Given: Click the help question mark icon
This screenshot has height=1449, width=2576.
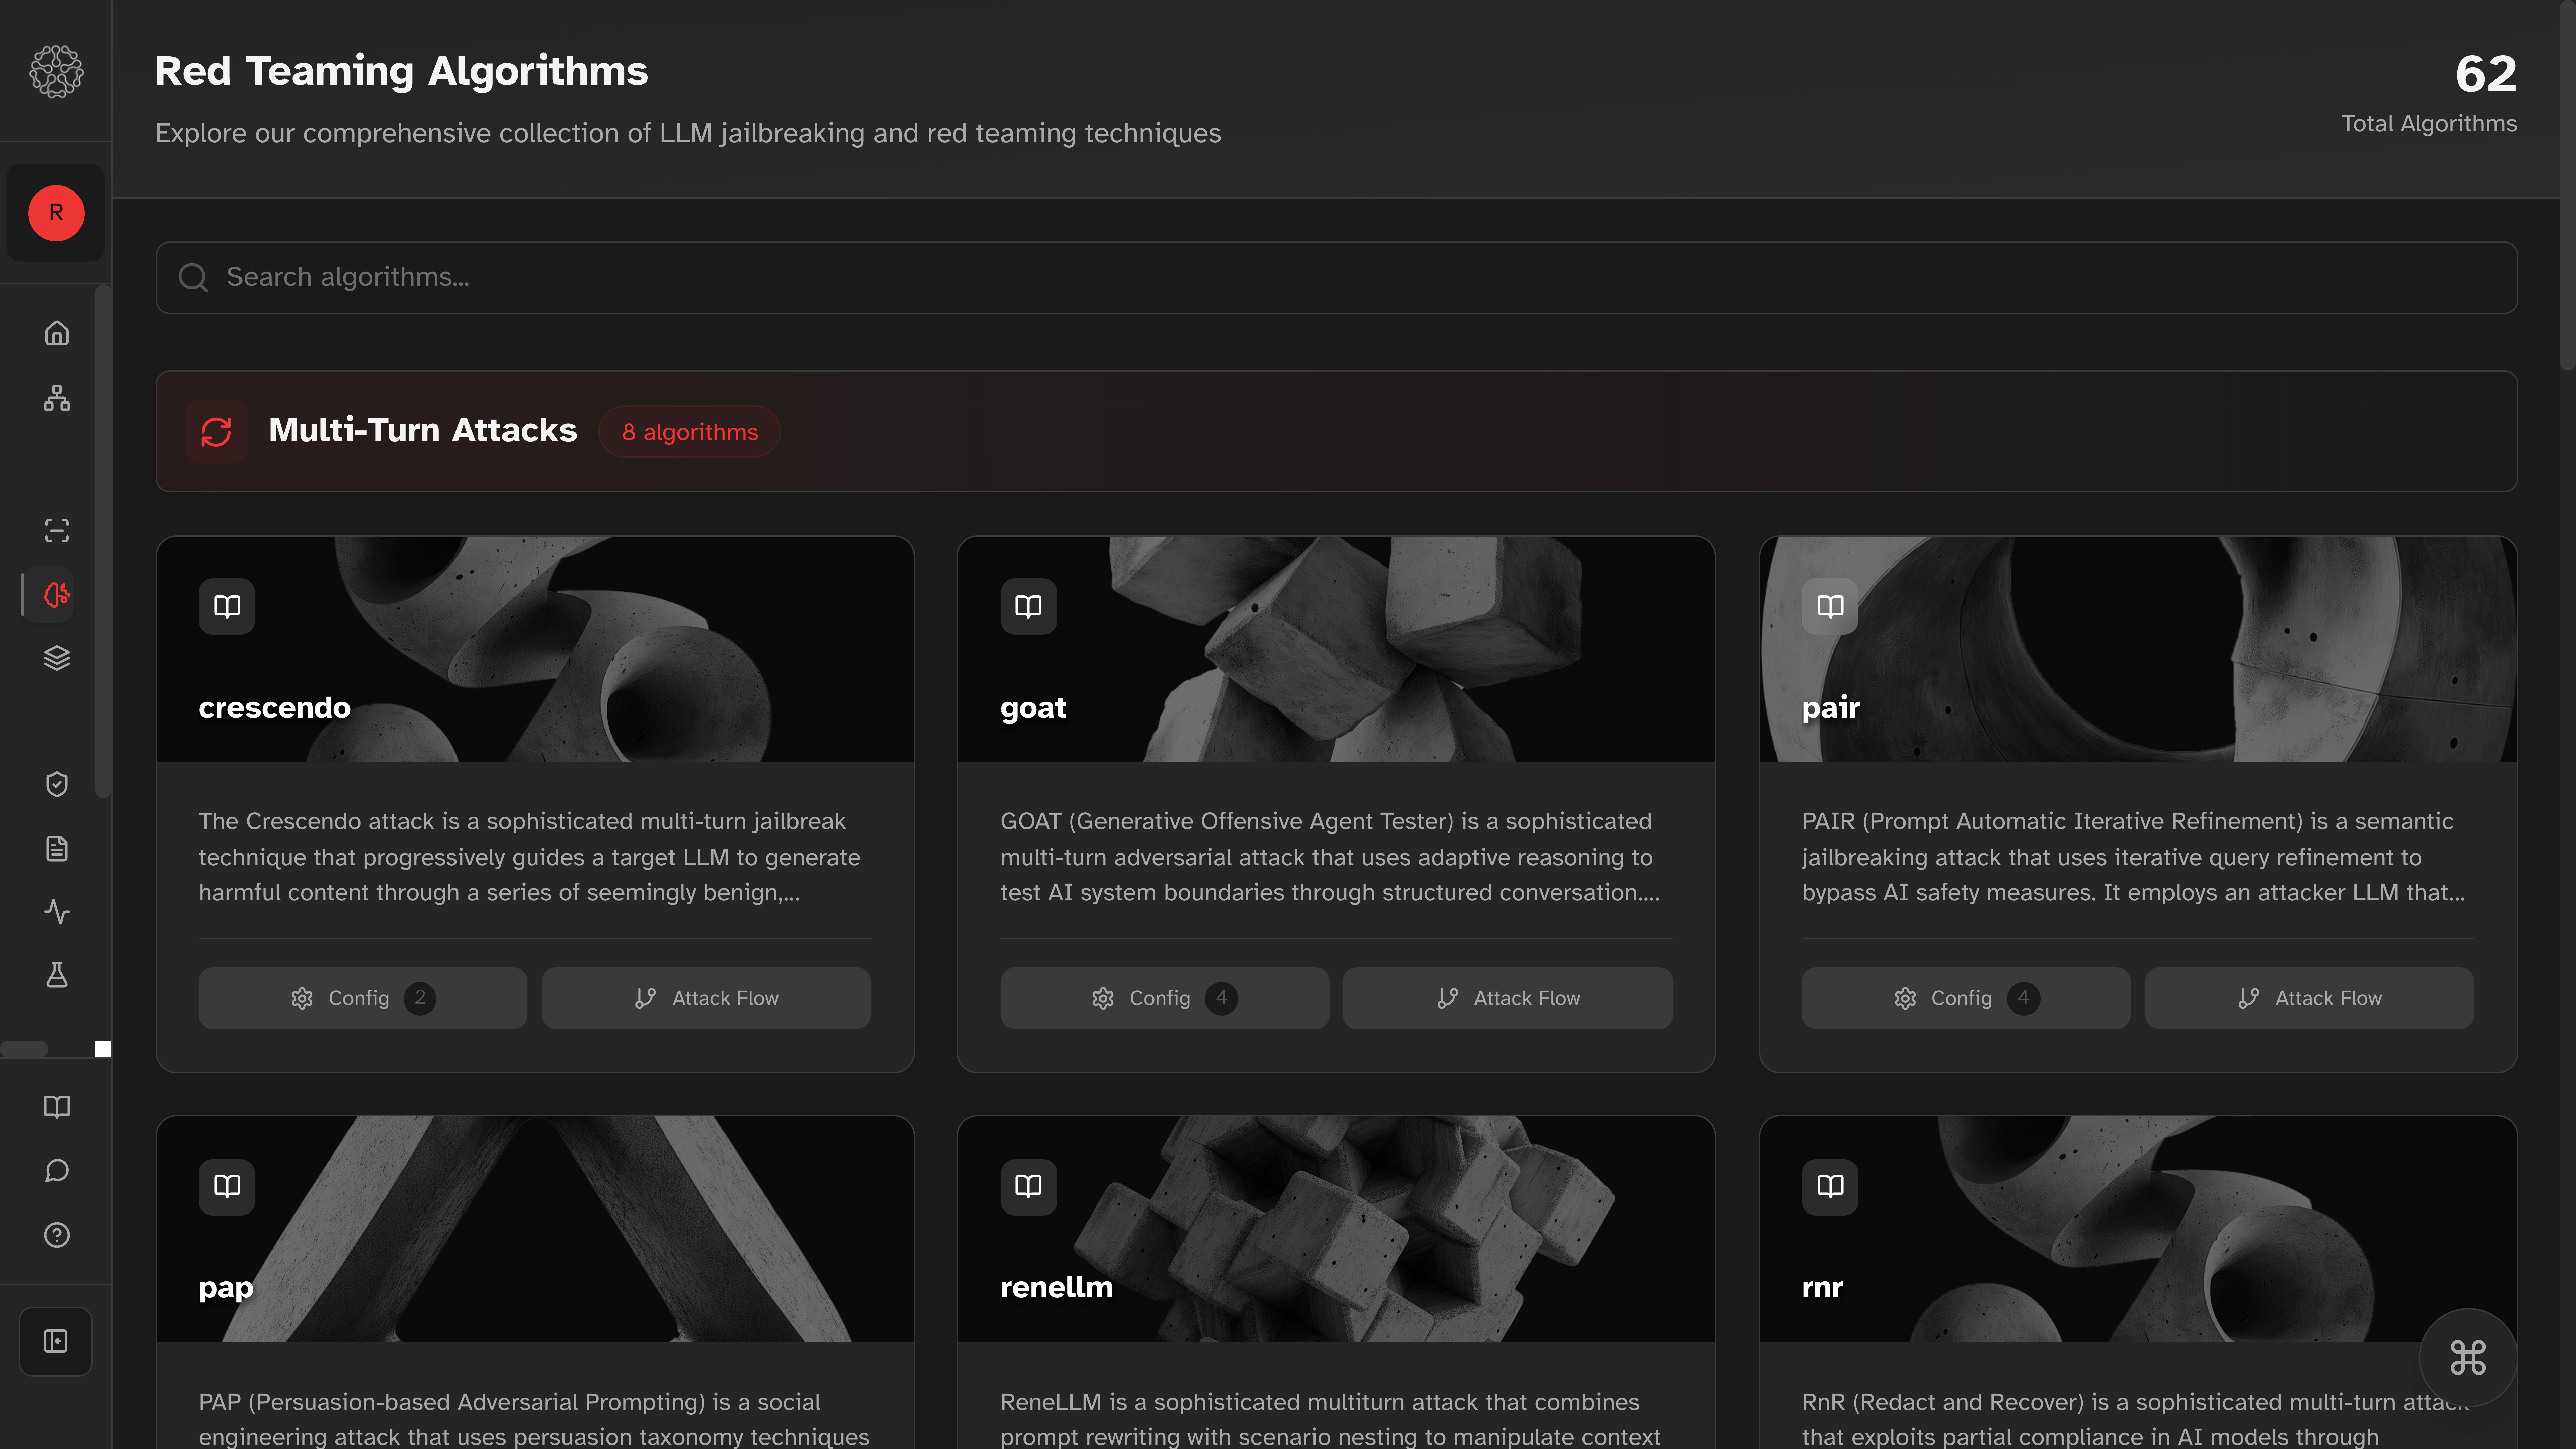Looking at the screenshot, I should (x=57, y=1235).
